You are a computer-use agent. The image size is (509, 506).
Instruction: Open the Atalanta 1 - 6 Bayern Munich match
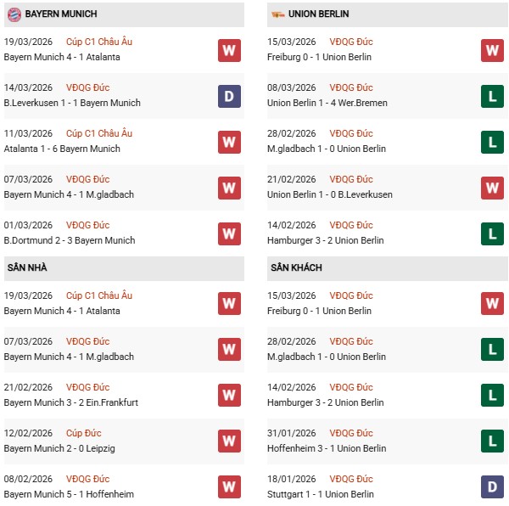tap(62, 149)
